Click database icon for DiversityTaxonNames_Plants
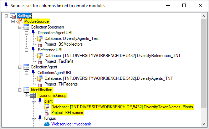 47,107
